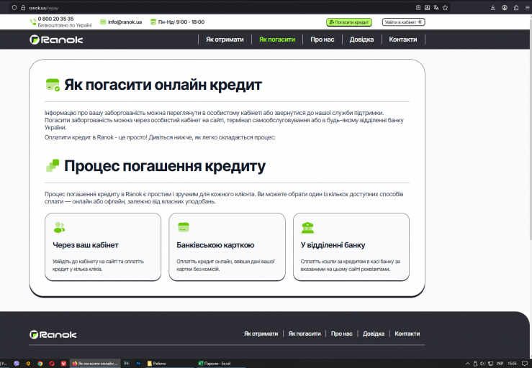Viewport: 532px width, 368px height.
Task: Click green squares icon beside 'Процес погашення'
Action: [53, 166]
